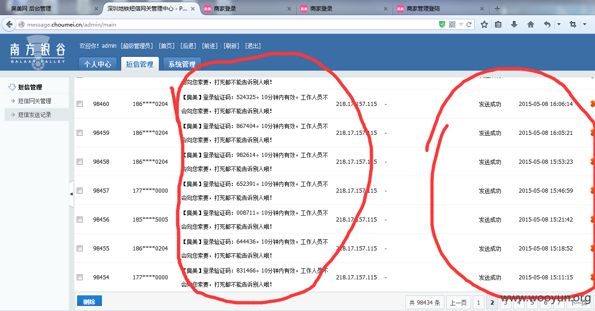This screenshot has width=595, height=311.
Task: Click message containing code 008711
Action: point(255,220)
